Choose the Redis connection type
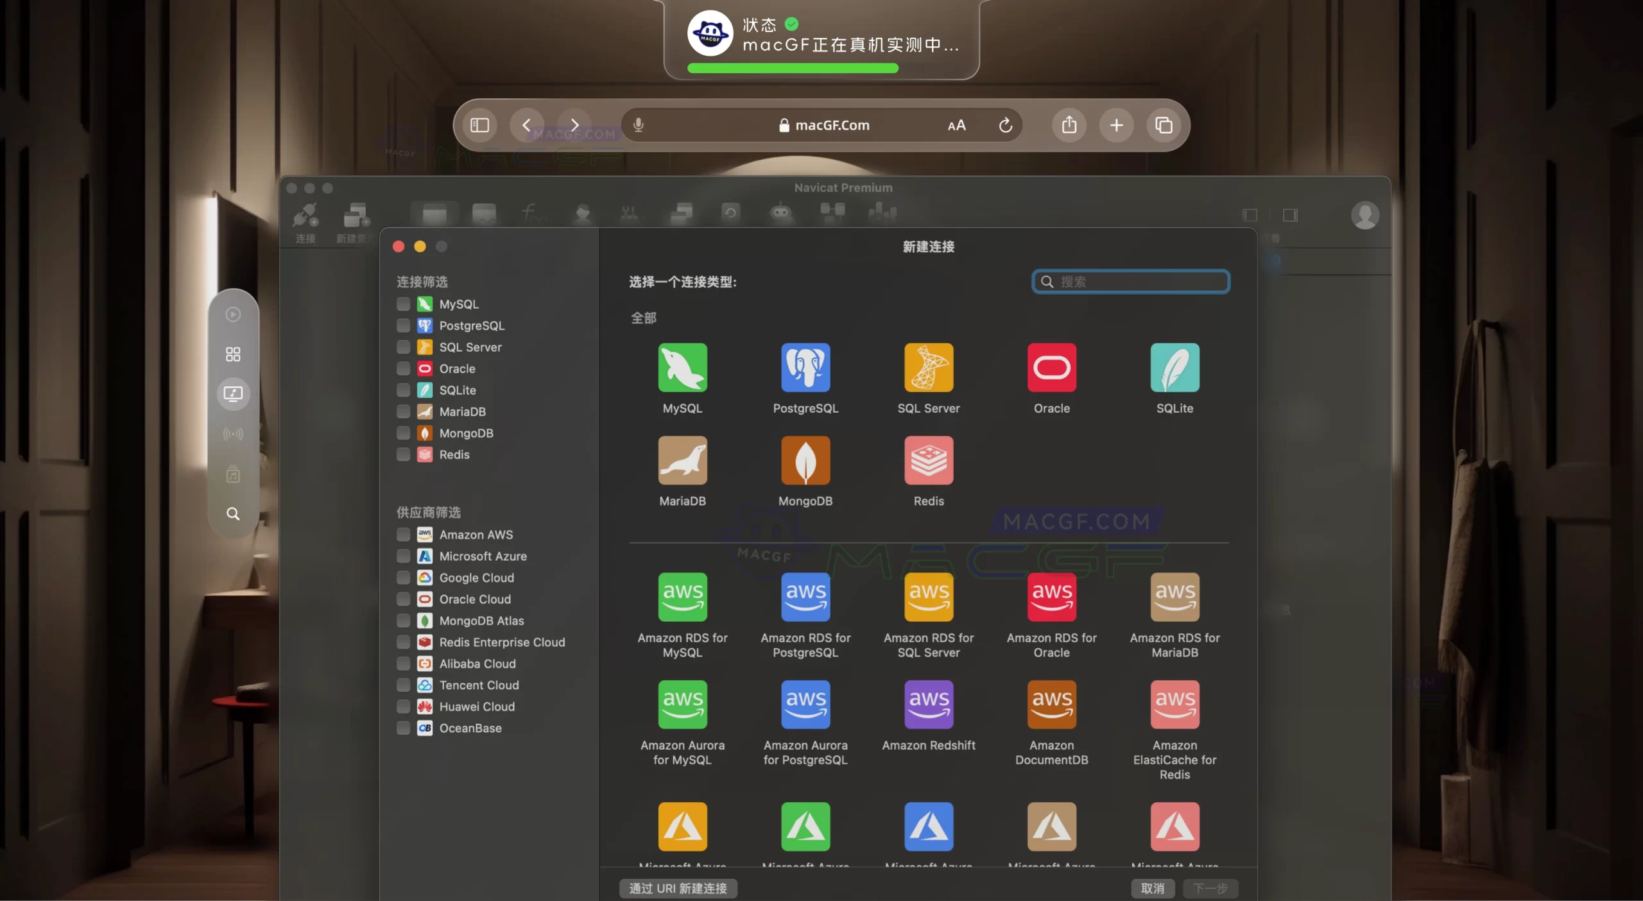The height and width of the screenshot is (901, 1643). tap(928, 462)
